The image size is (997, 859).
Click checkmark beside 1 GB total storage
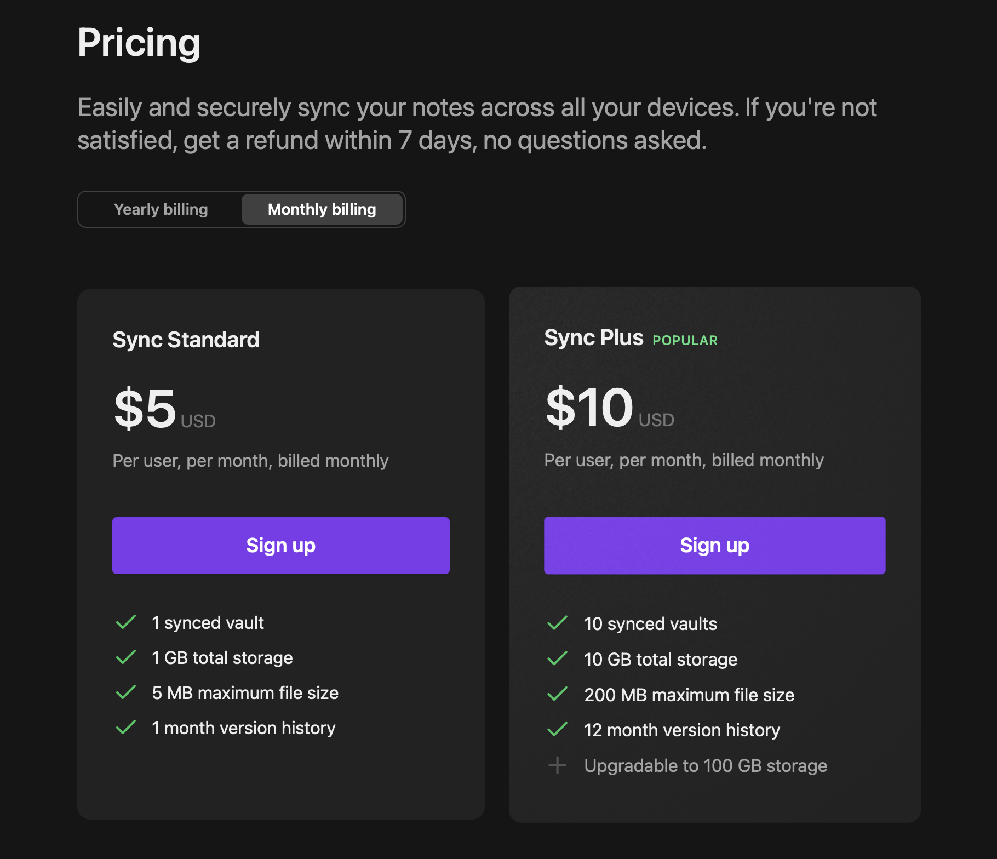tap(126, 657)
